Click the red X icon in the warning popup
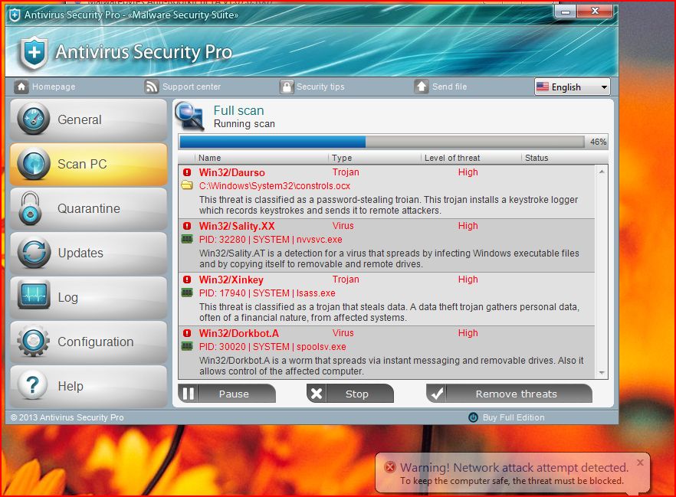 389,467
